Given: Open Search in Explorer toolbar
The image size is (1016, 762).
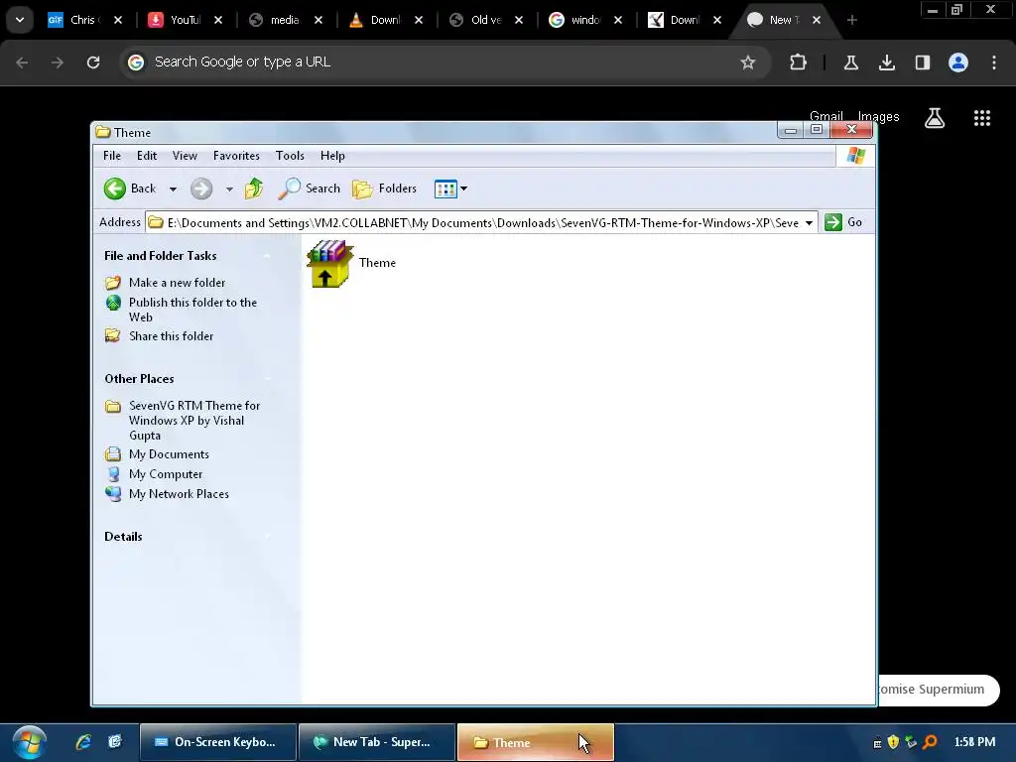Looking at the screenshot, I should [310, 189].
